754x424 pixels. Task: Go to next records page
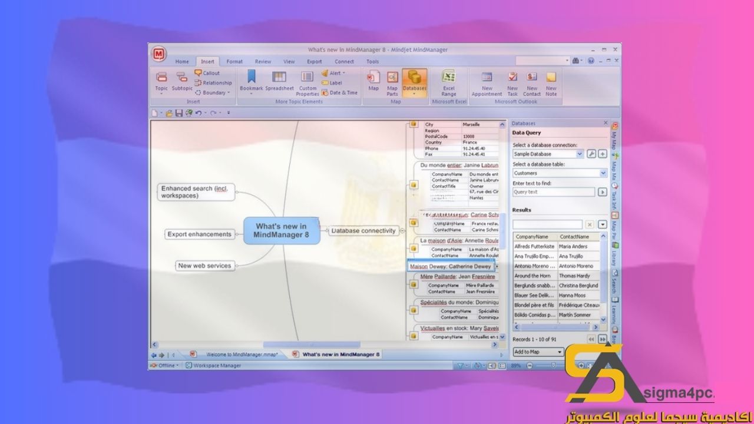(x=603, y=339)
